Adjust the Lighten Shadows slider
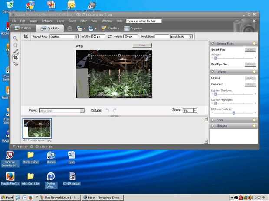The height and width of the screenshot is (201, 269). pyautogui.click(x=215, y=94)
